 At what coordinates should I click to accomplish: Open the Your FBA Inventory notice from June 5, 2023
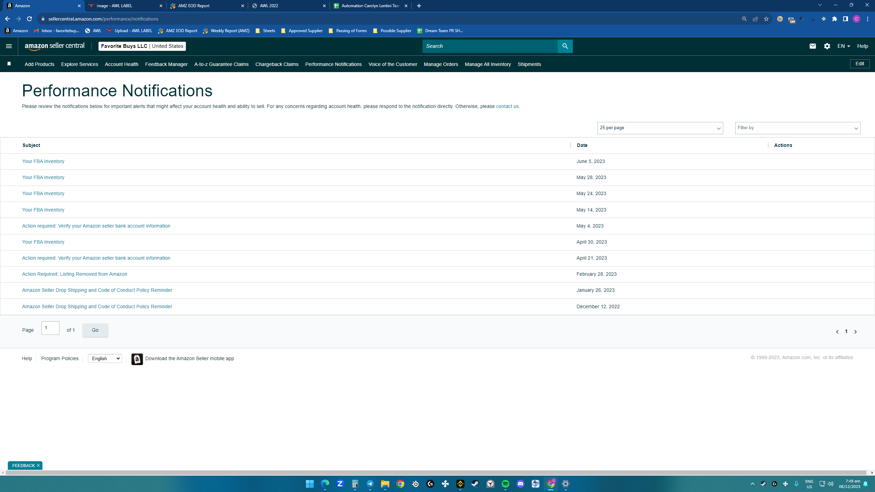(43, 161)
